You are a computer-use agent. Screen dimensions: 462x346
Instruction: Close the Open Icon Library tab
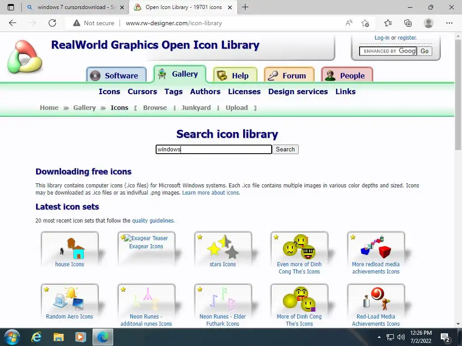pyautogui.click(x=230, y=7)
